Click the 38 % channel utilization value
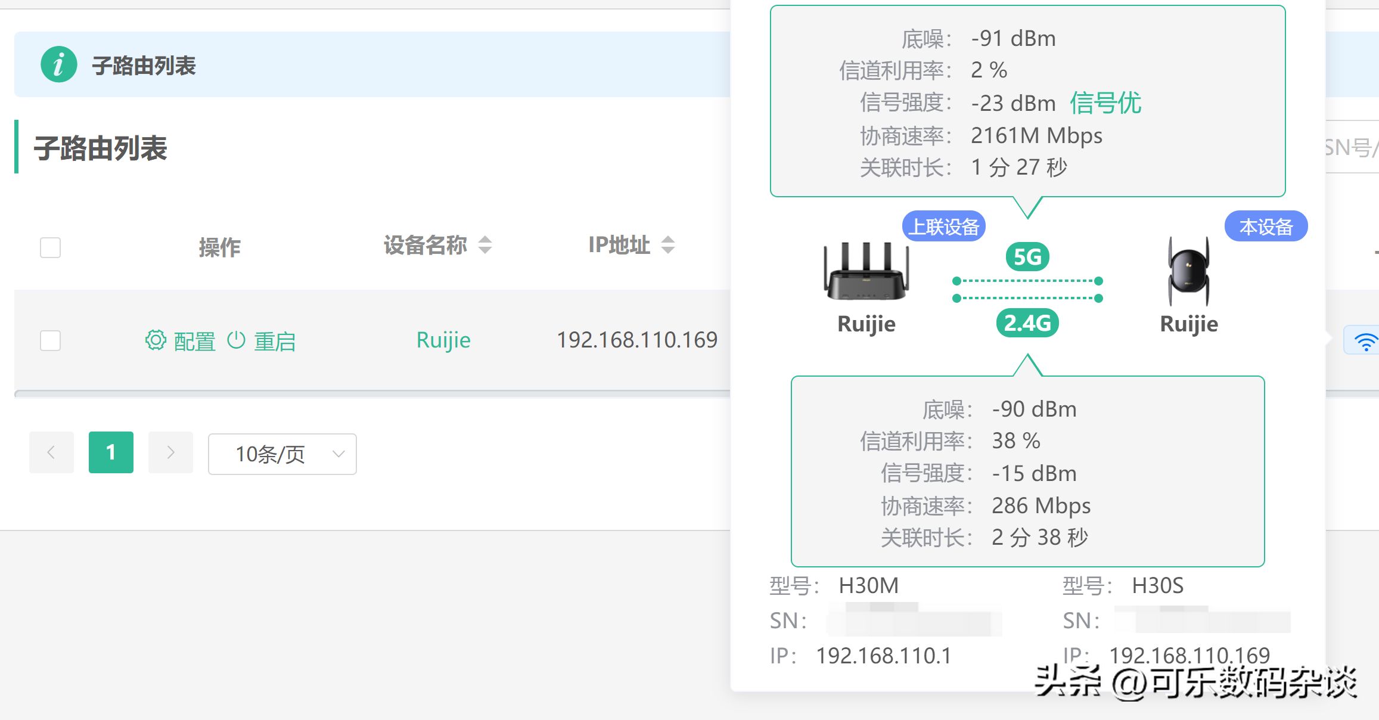Image resolution: width=1379 pixels, height=720 pixels. 1016,441
